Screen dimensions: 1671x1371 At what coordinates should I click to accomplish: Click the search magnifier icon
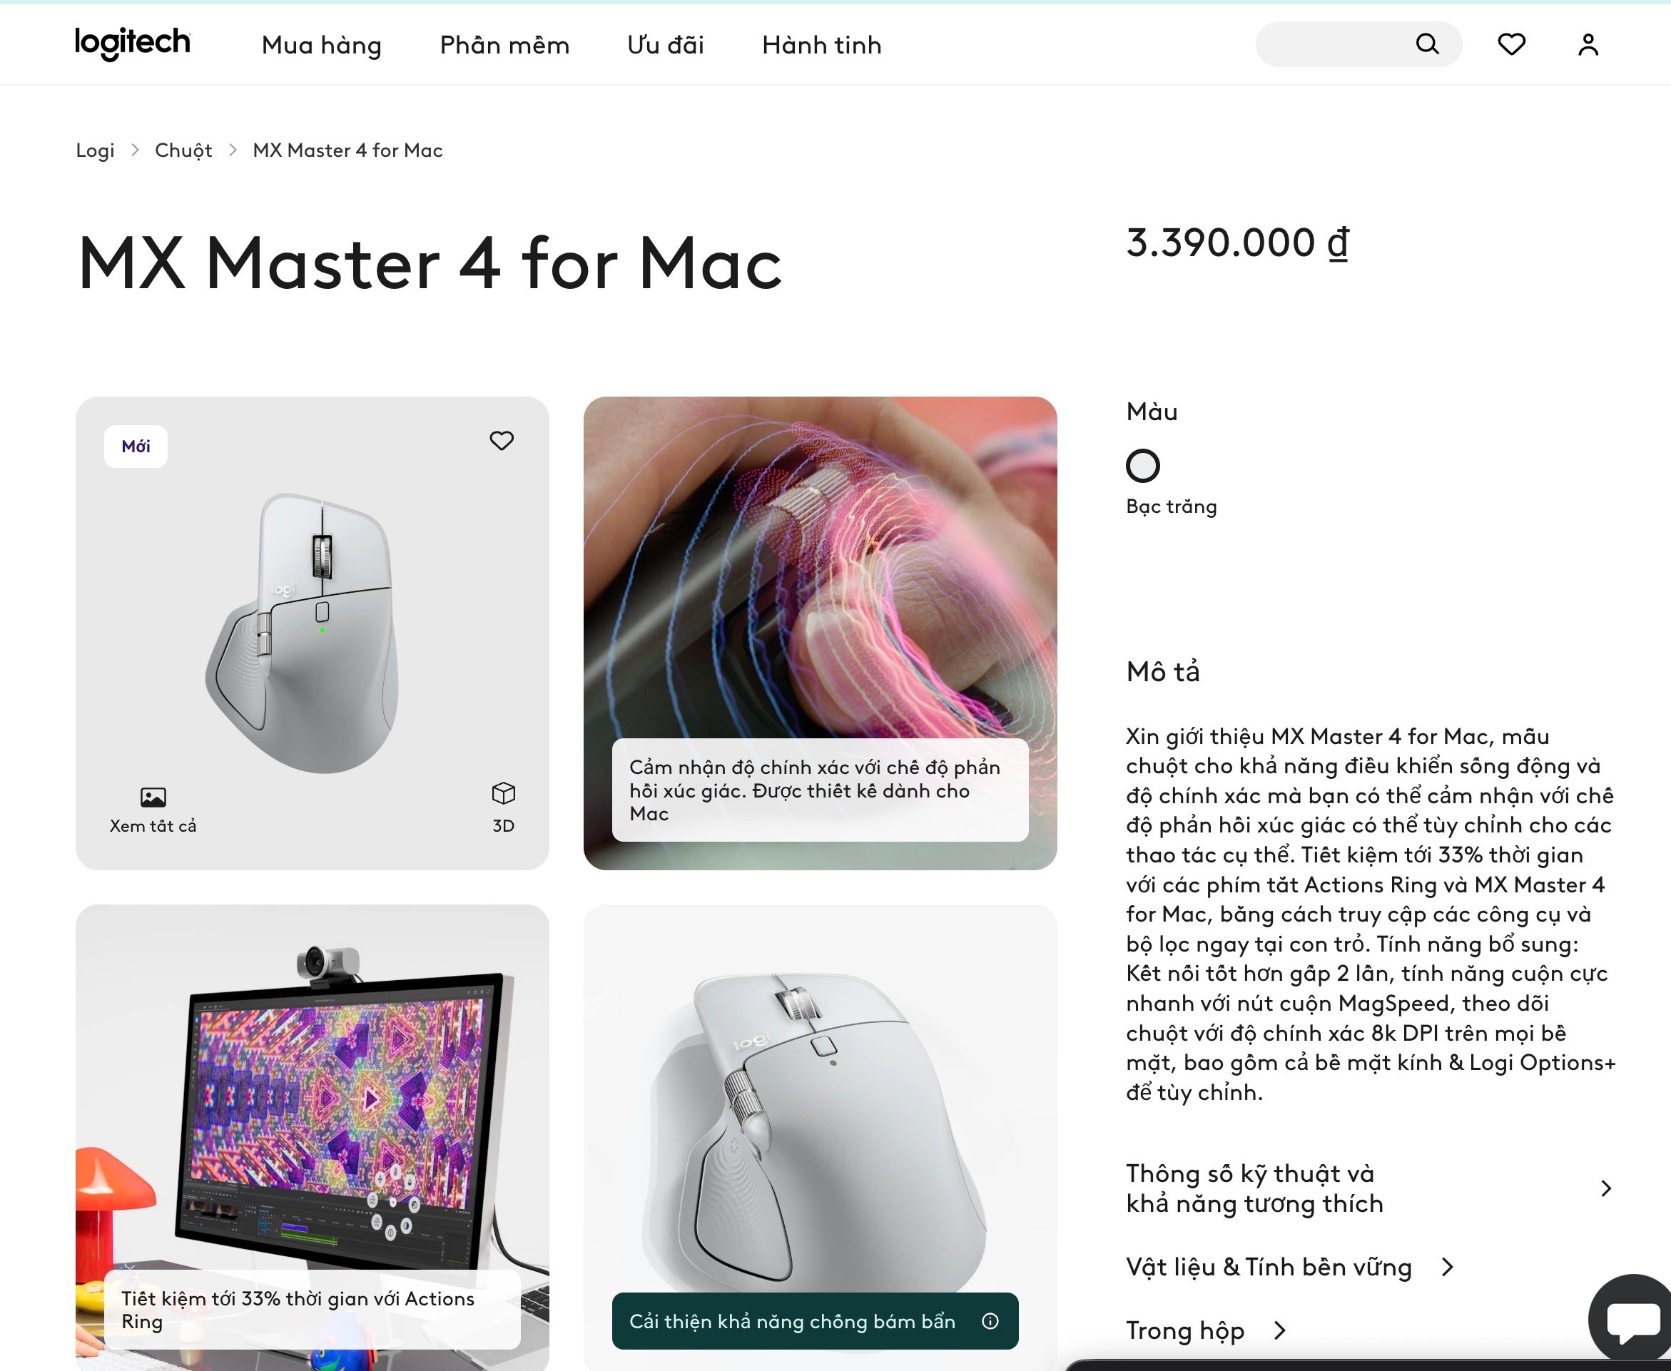pyautogui.click(x=1427, y=44)
